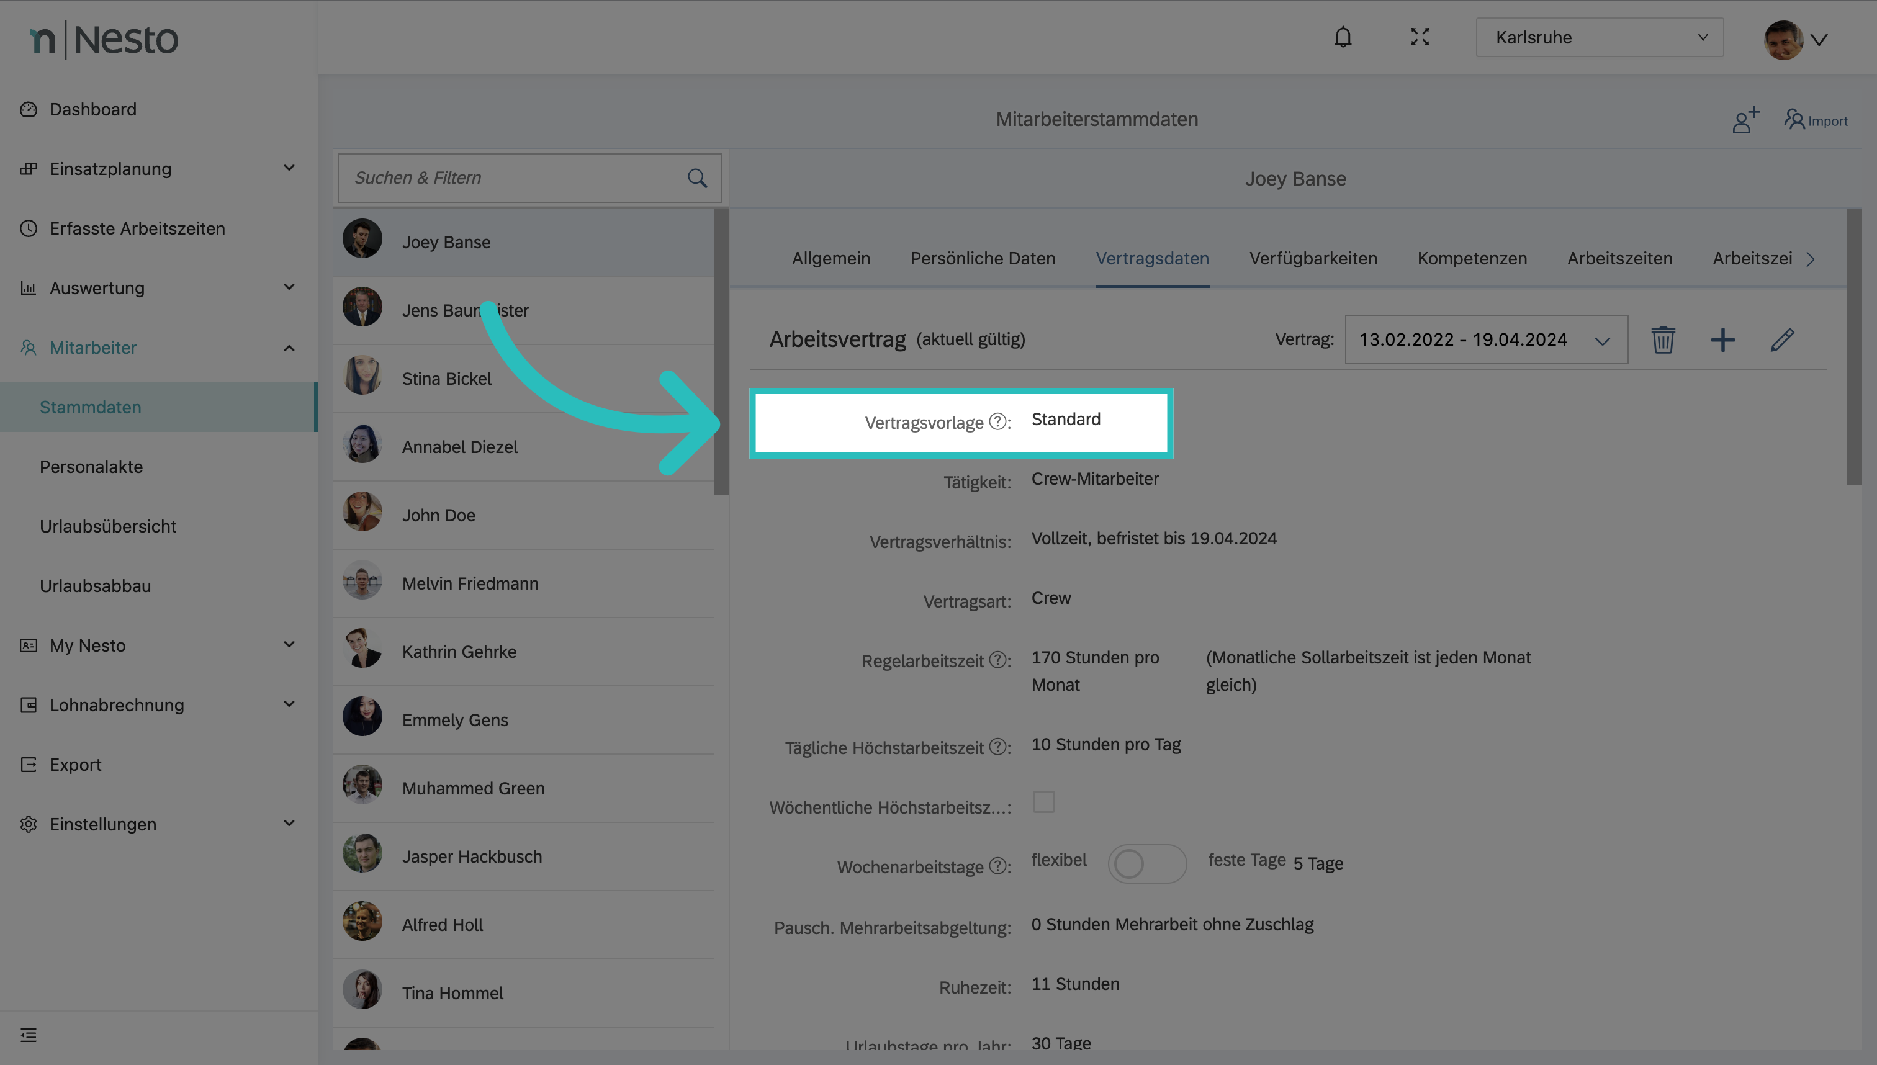
Task: Open the notifications bell
Action: pyautogui.click(x=1343, y=37)
